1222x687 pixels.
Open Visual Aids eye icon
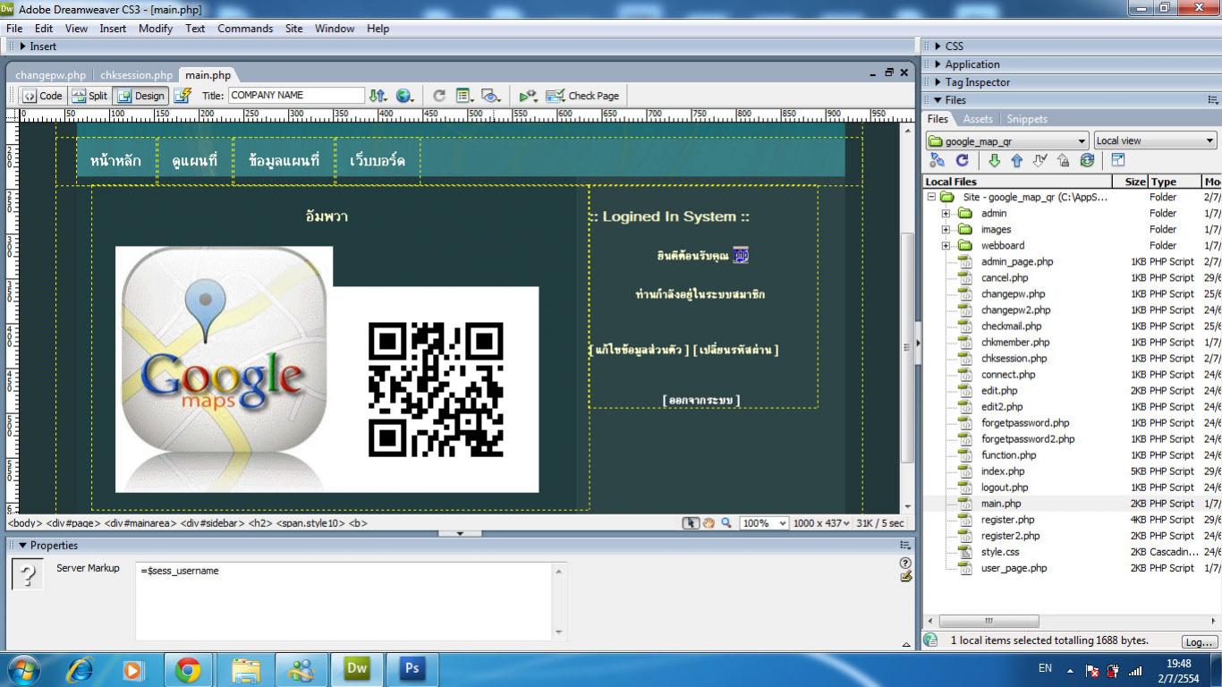click(491, 96)
